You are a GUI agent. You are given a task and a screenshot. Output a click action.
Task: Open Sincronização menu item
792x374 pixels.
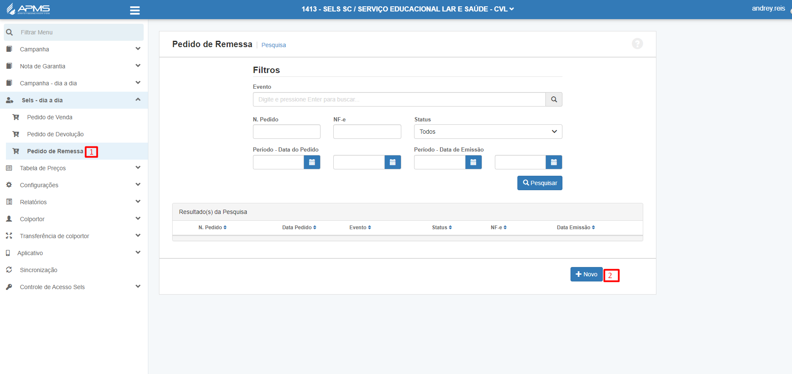[74, 270]
